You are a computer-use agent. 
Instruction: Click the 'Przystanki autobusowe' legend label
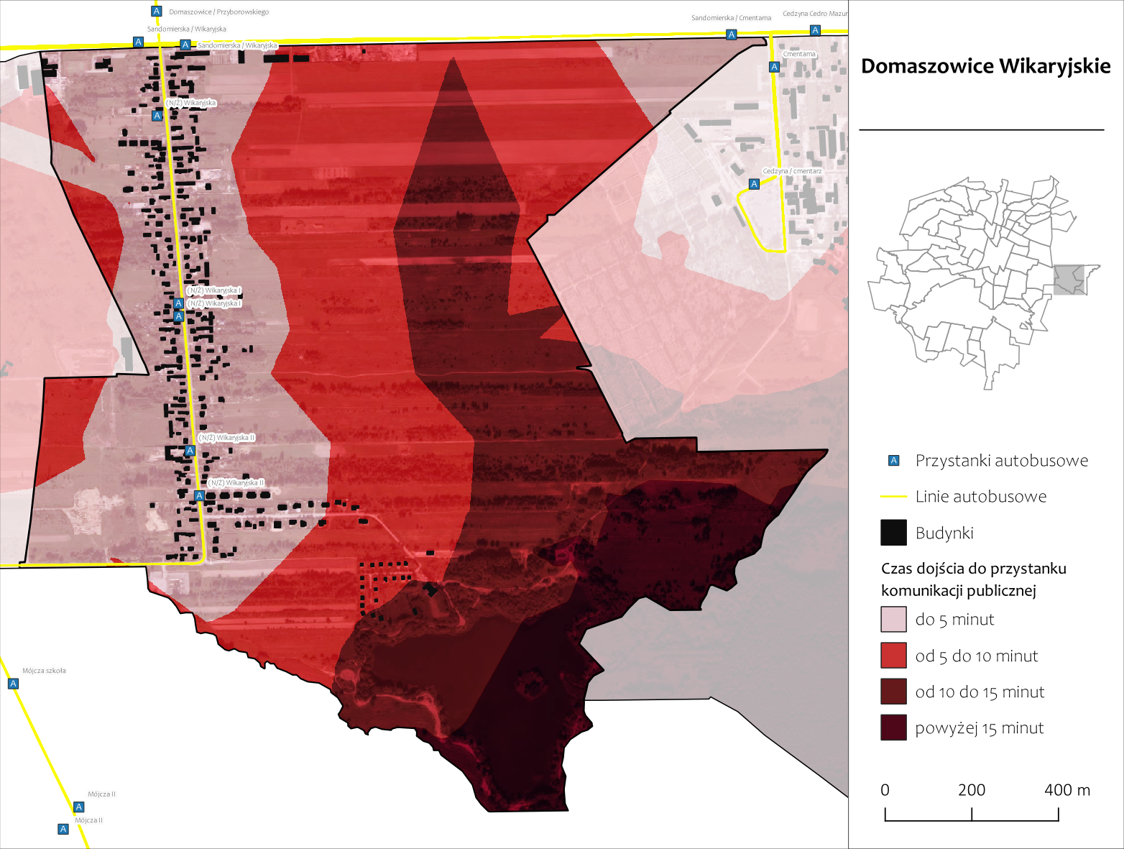tap(1002, 461)
